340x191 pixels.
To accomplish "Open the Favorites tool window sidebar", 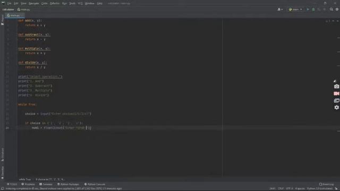I will (x=2, y=172).
